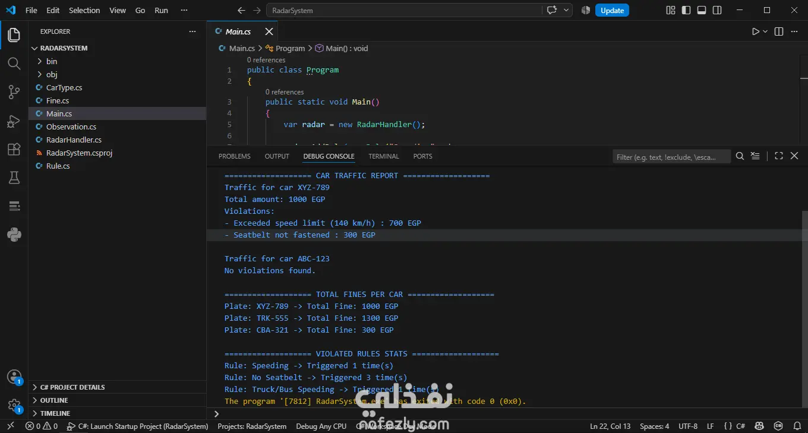
Task: Toggle the secondary side bar
Action: (x=717, y=10)
